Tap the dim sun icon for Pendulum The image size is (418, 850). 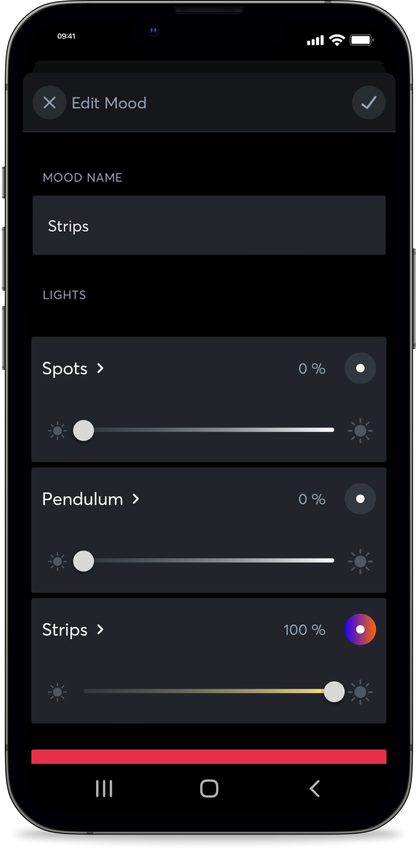click(57, 561)
